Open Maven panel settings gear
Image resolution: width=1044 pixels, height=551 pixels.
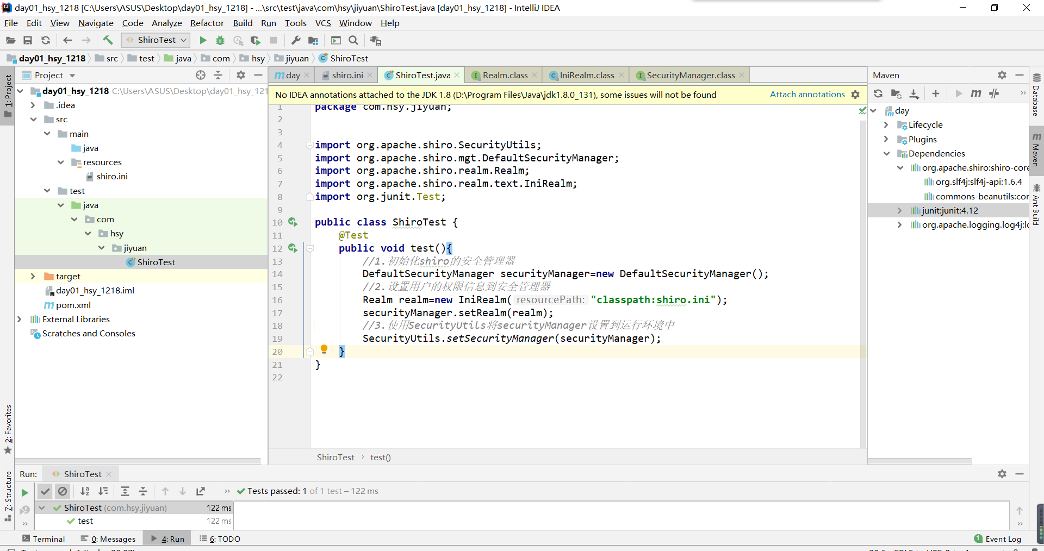click(x=1002, y=75)
